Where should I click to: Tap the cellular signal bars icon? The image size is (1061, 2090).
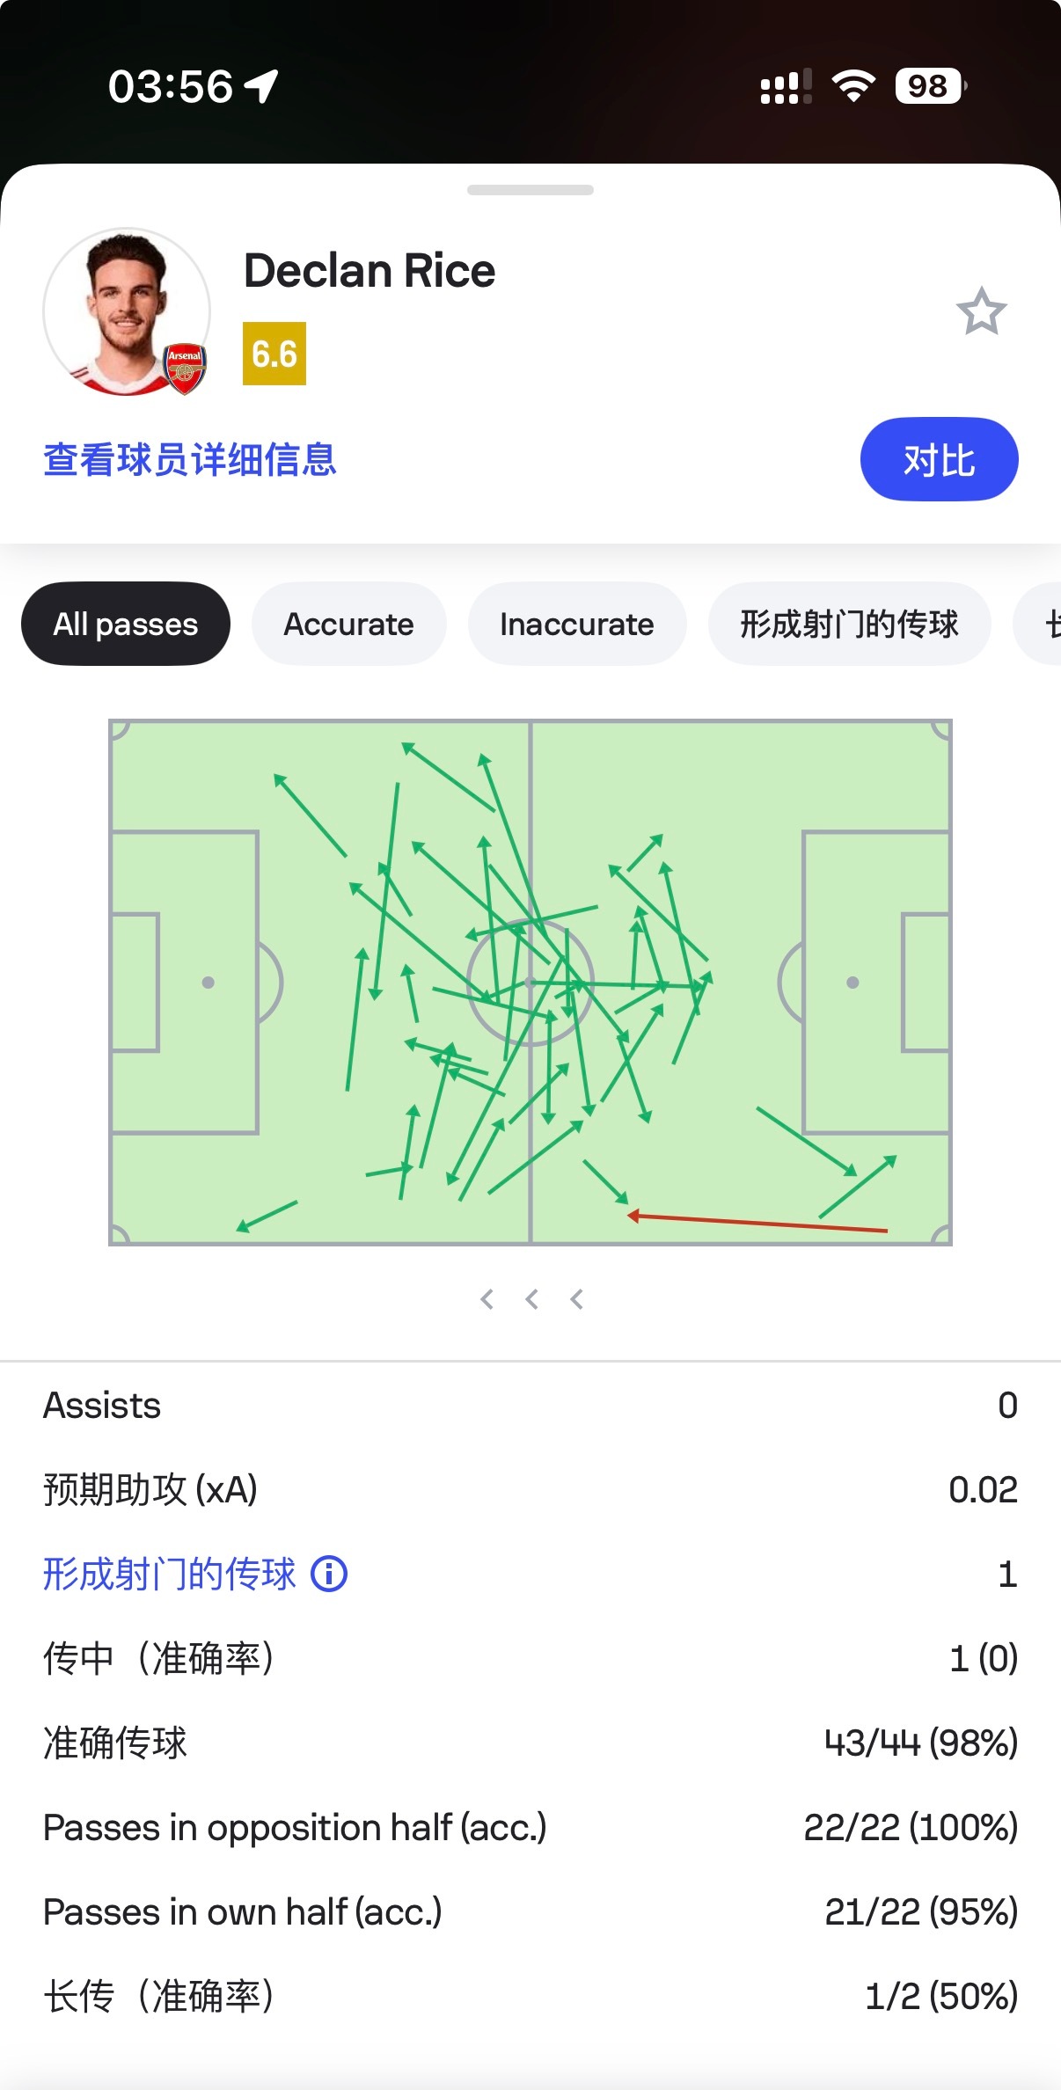click(786, 87)
